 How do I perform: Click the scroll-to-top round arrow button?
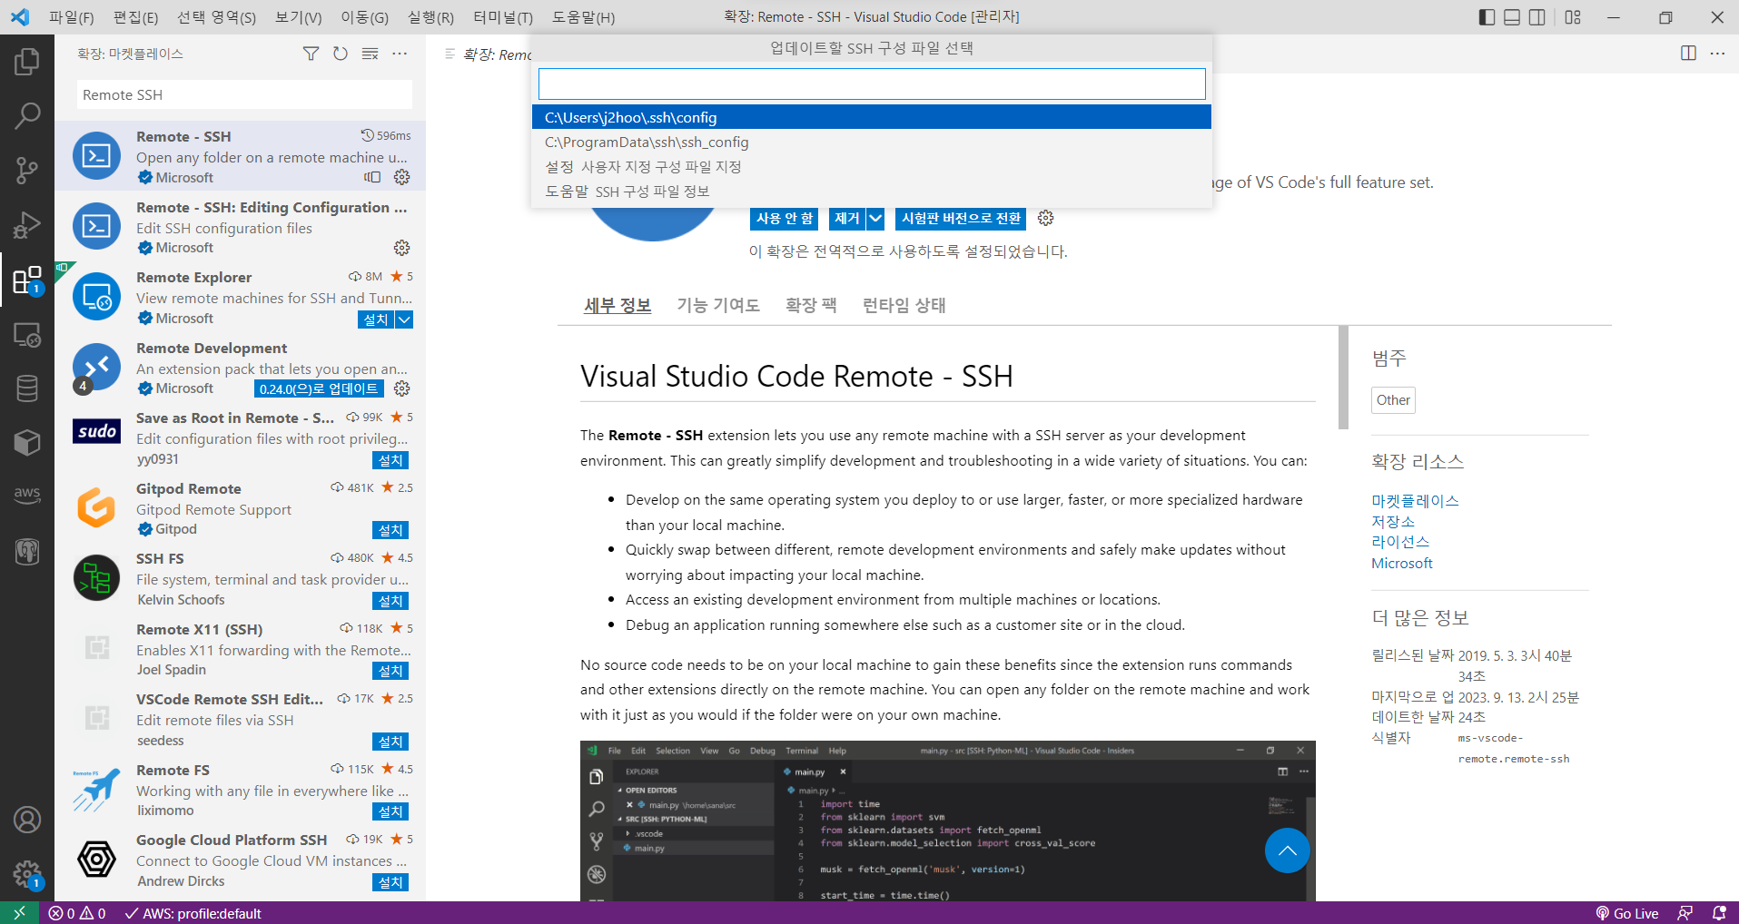tap(1288, 850)
